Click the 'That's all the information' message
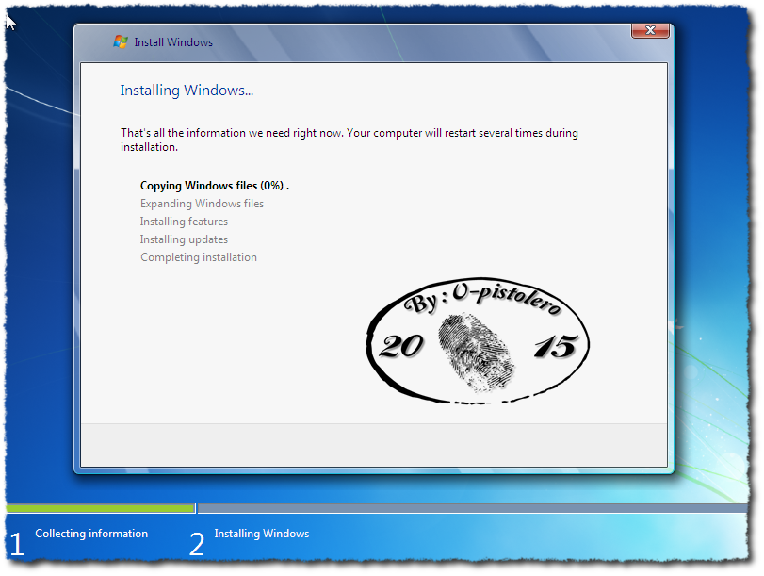The height and width of the screenshot is (576, 764). tap(349, 140)
